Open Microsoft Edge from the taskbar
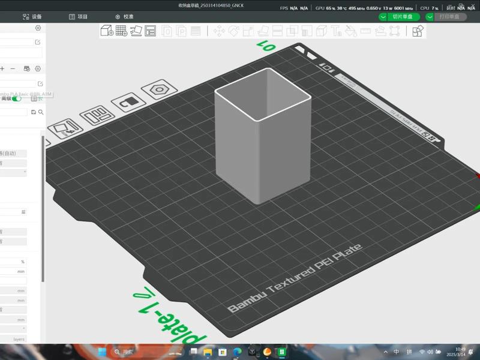The height and width of the screenshot is (360, 480). point(237,352)
